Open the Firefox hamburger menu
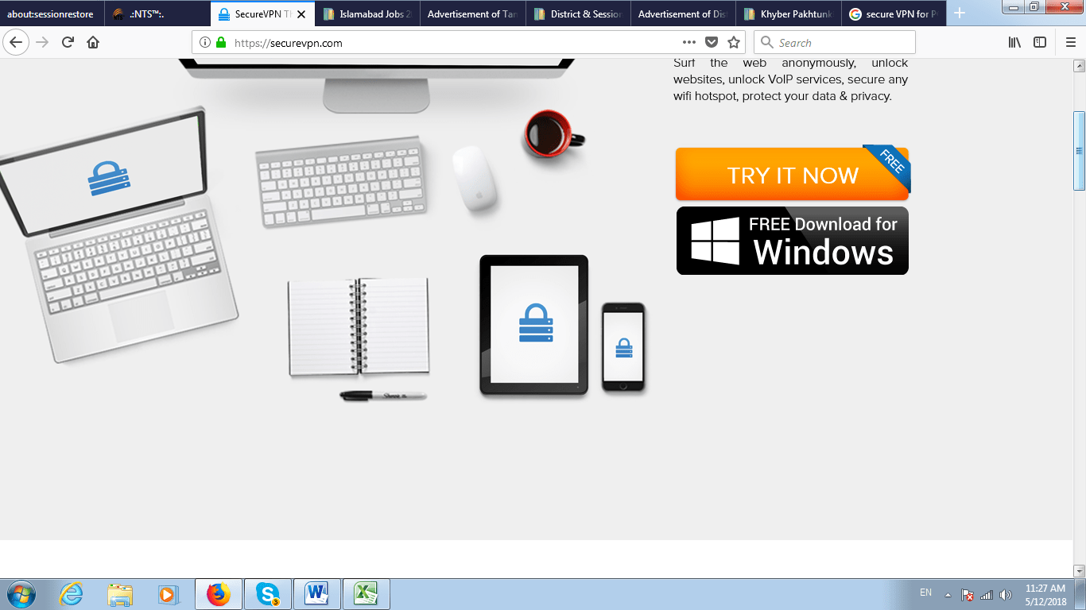This screenshot has width=1086, height=610. tap(1070, 42)
